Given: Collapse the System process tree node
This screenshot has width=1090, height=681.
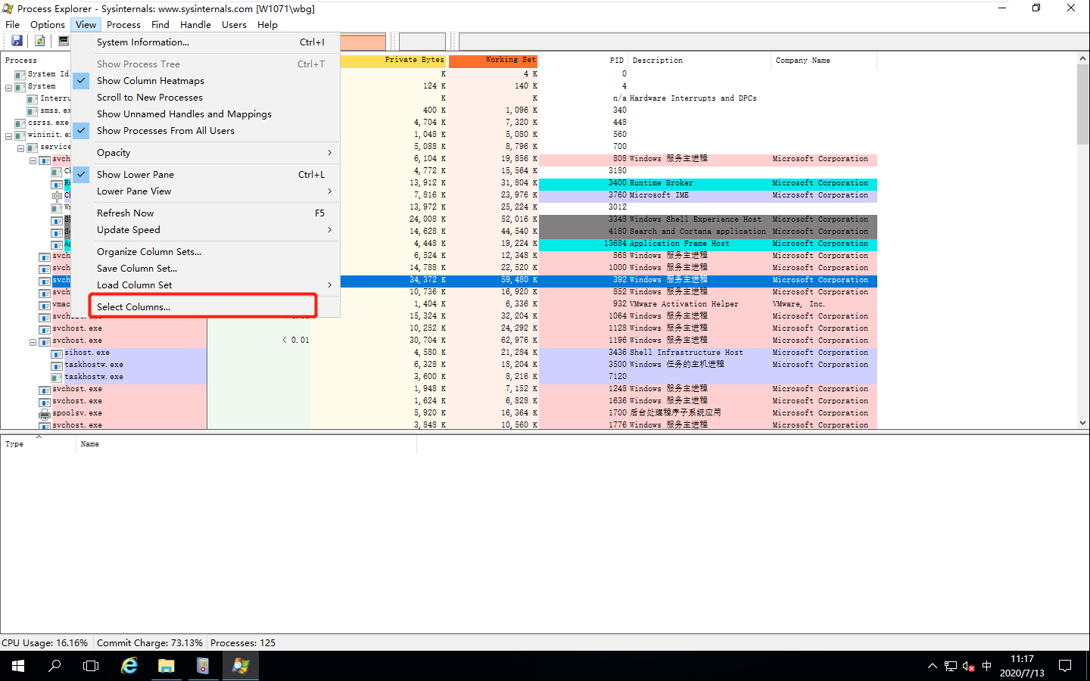Looking at the screenshot, I should tap(8, 88).
